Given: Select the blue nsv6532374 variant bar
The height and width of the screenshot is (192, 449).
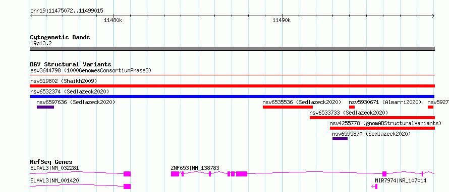Looking at the screenshot, I should (232, 97).
